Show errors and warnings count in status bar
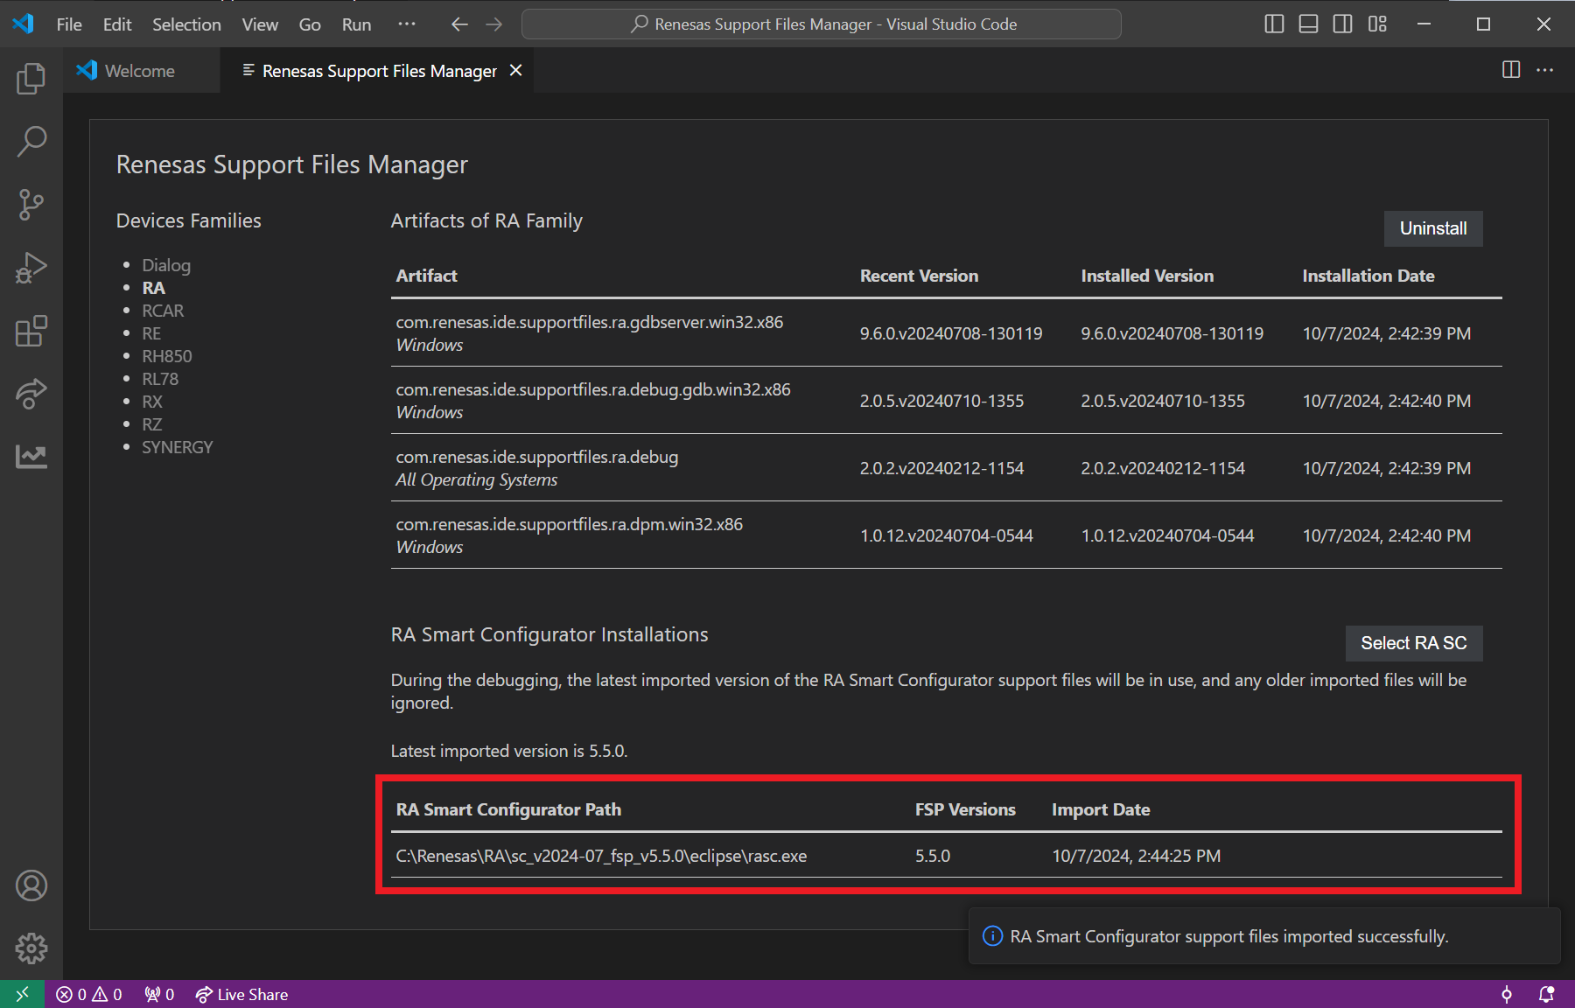Viewport: 1575px width, 1008px height. click(89, 994)
